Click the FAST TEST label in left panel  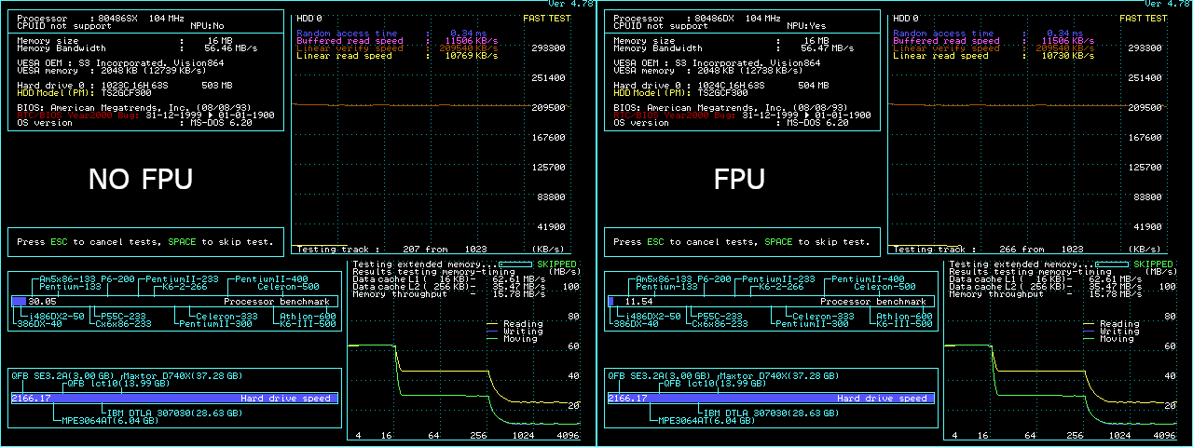(x=546, y=19)
